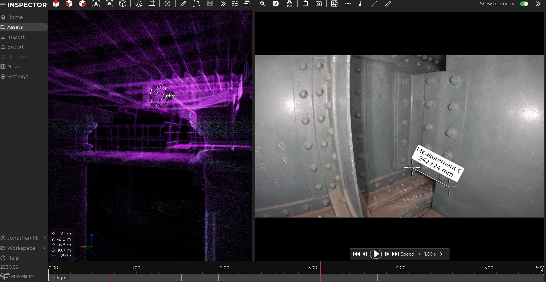Toggle the Show telemetry switch
This screenshot has height=282, width=546.
524,4
